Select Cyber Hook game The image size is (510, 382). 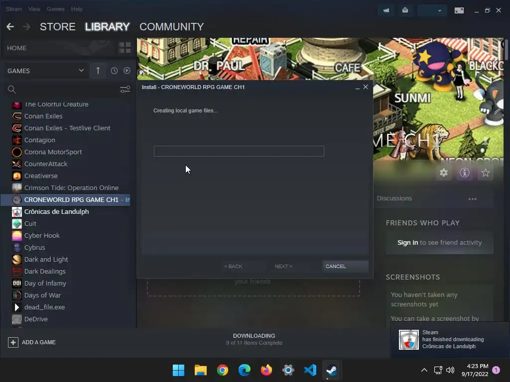(42, 235)
